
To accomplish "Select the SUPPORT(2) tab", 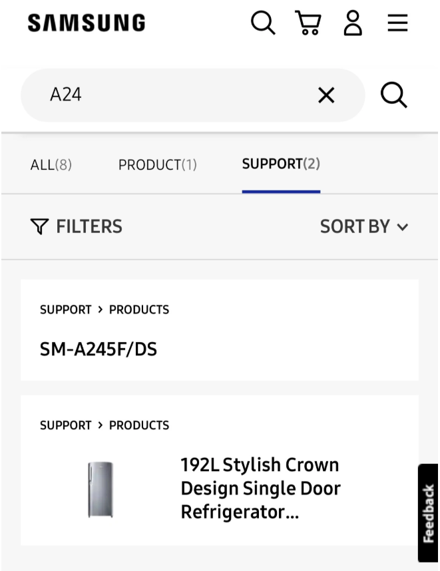I will coord(281,164).
